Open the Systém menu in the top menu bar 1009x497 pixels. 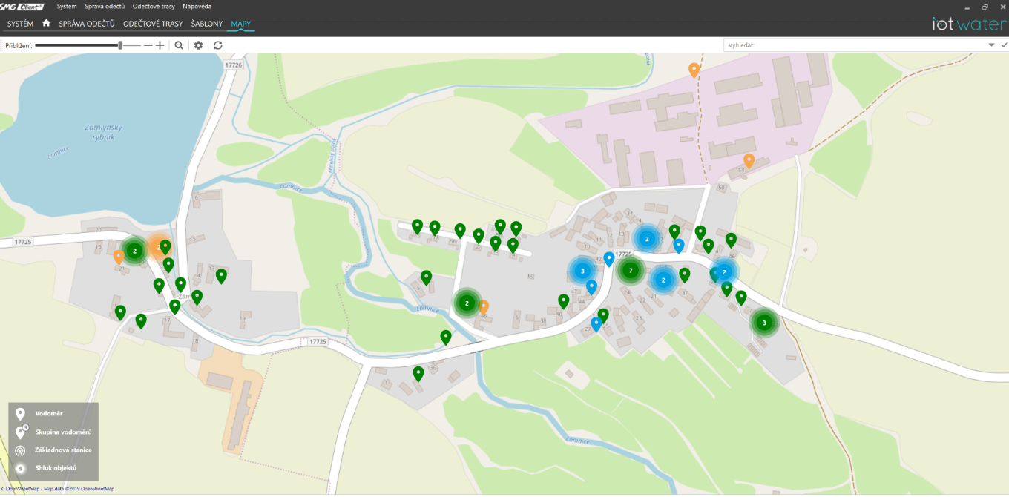(67, 6)
